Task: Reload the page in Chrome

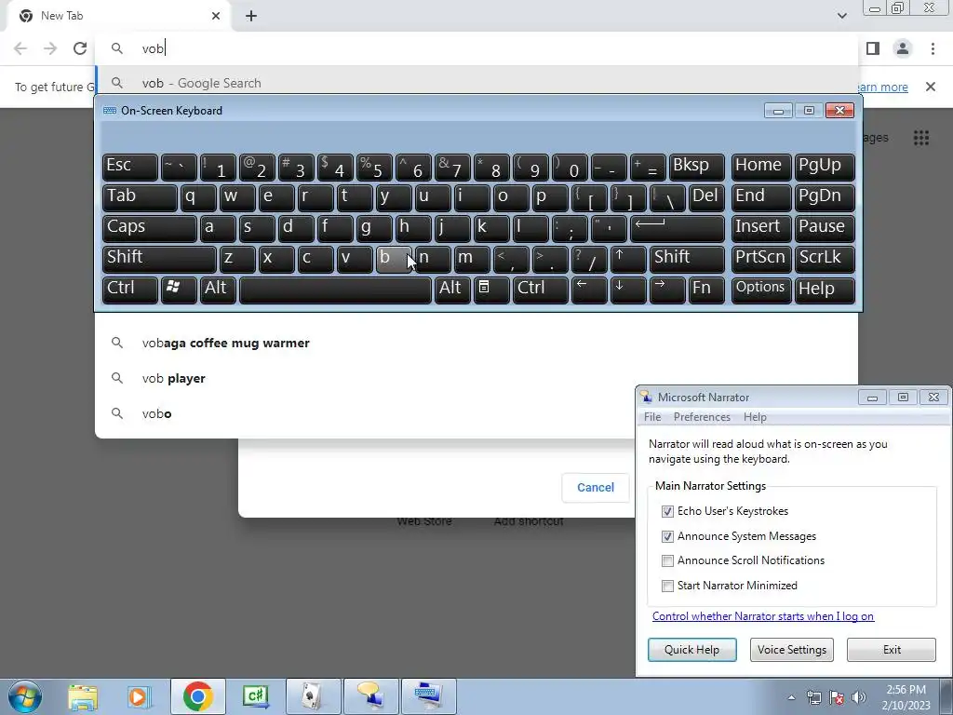Action: [80, 48]
